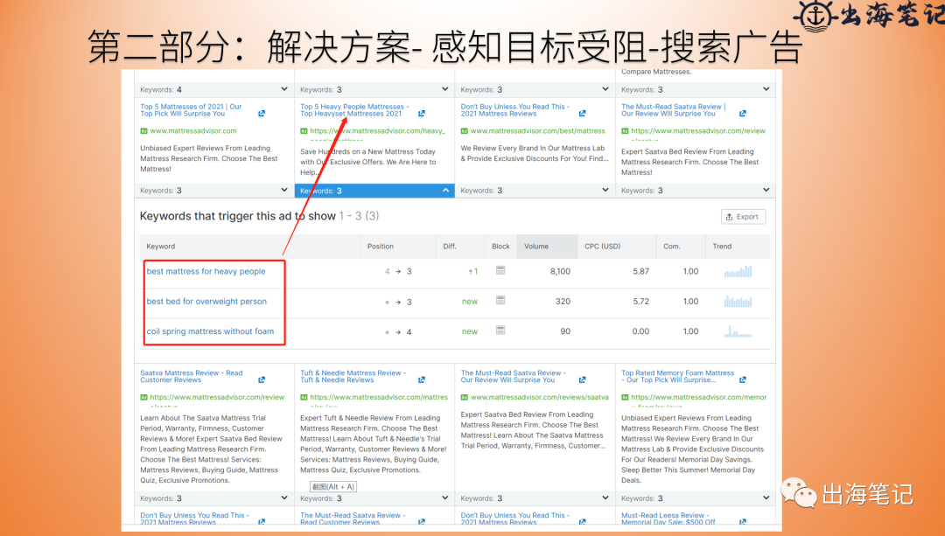
Task: Select CPC value 5.87
Action: coord(641,271)
